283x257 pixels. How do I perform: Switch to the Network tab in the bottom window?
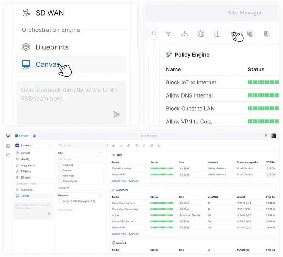[x=22, y=136]
